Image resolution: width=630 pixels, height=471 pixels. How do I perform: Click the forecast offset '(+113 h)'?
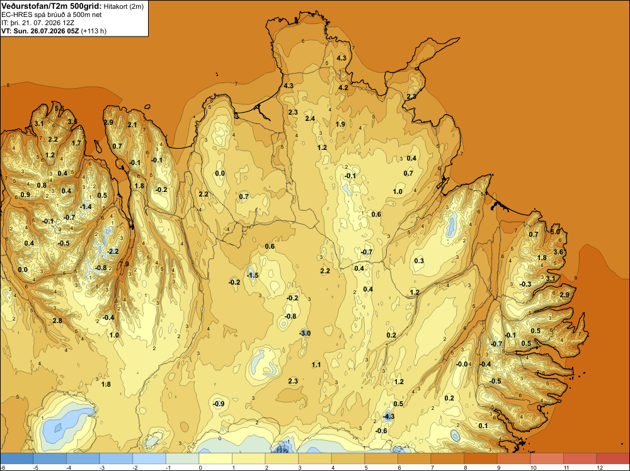click(94, 31)
